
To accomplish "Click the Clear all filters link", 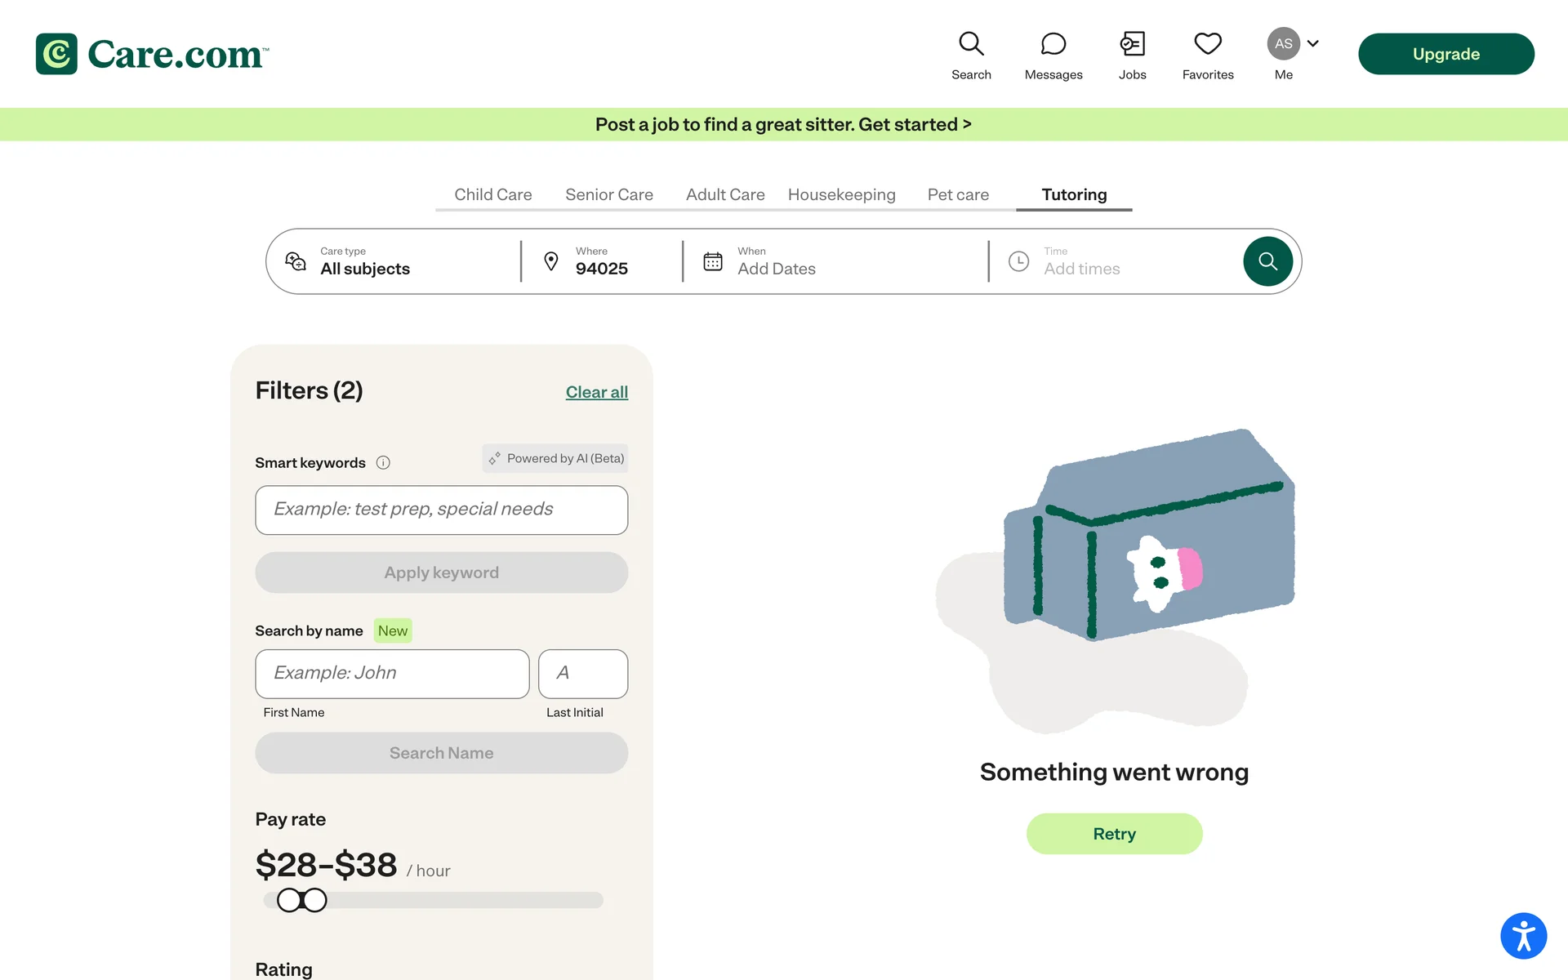I will pos(596,392).
